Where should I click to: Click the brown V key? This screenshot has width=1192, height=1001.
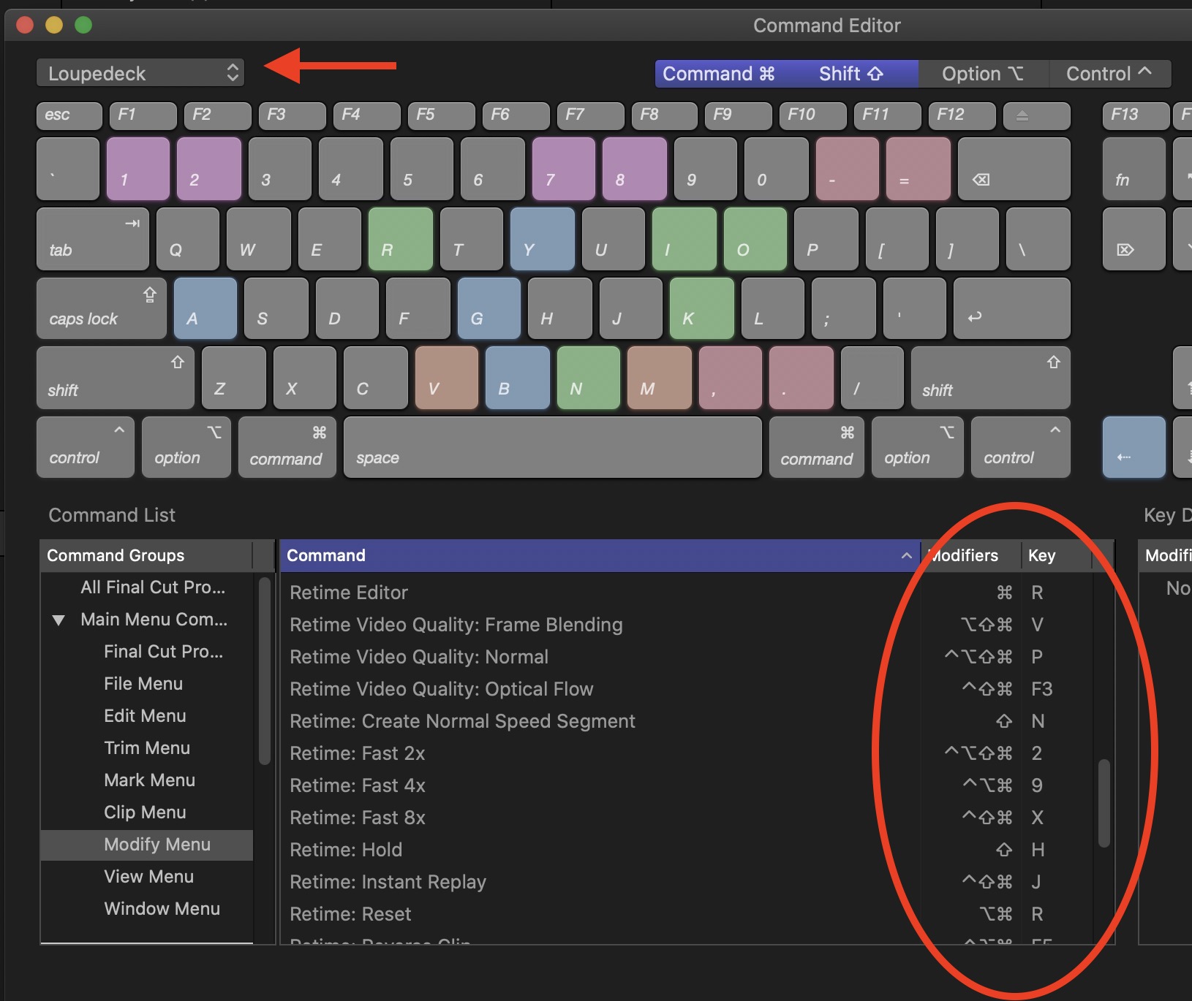pyautogui.click(x=446, y=378)
